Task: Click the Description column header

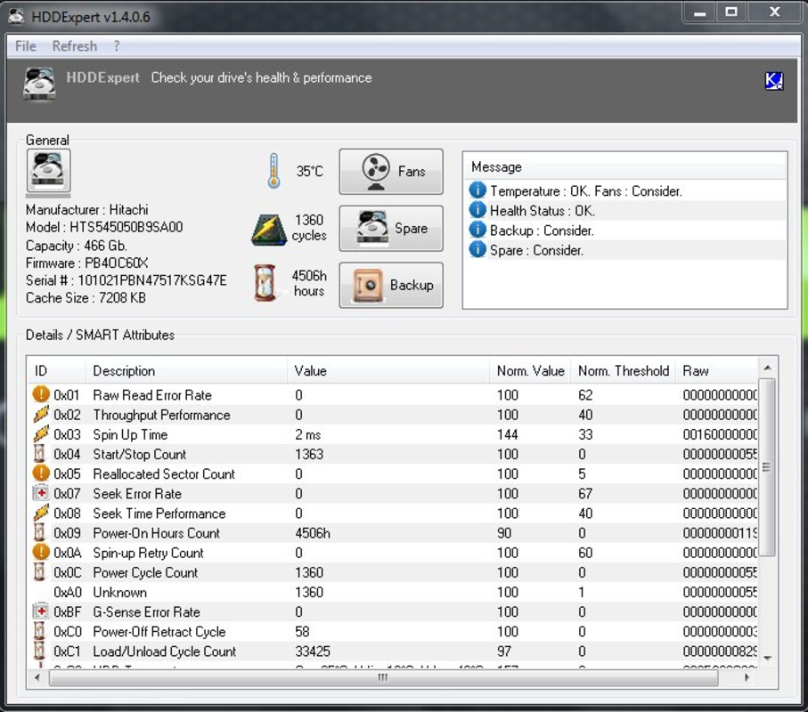Action: click(186, 370)
